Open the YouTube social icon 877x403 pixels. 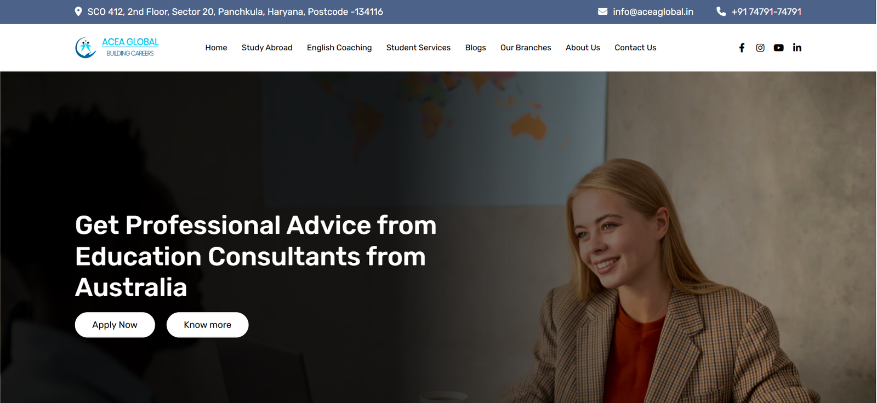[778, 48]
